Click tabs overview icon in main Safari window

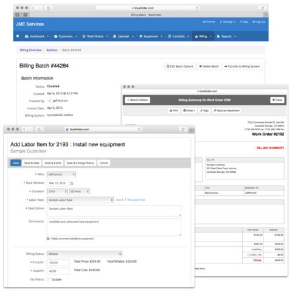point(262,8)
